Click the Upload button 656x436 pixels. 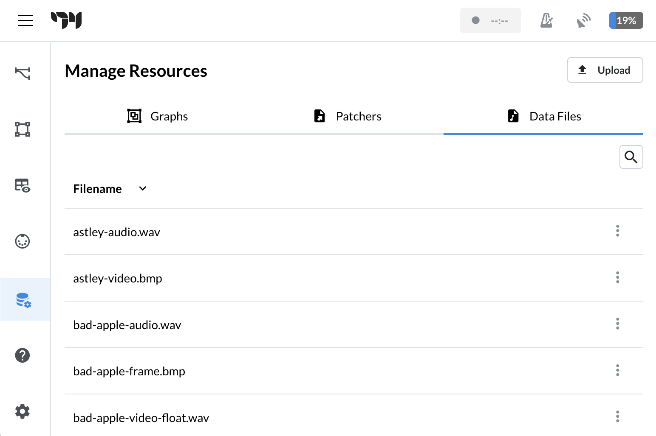click(x=605, y=70)
